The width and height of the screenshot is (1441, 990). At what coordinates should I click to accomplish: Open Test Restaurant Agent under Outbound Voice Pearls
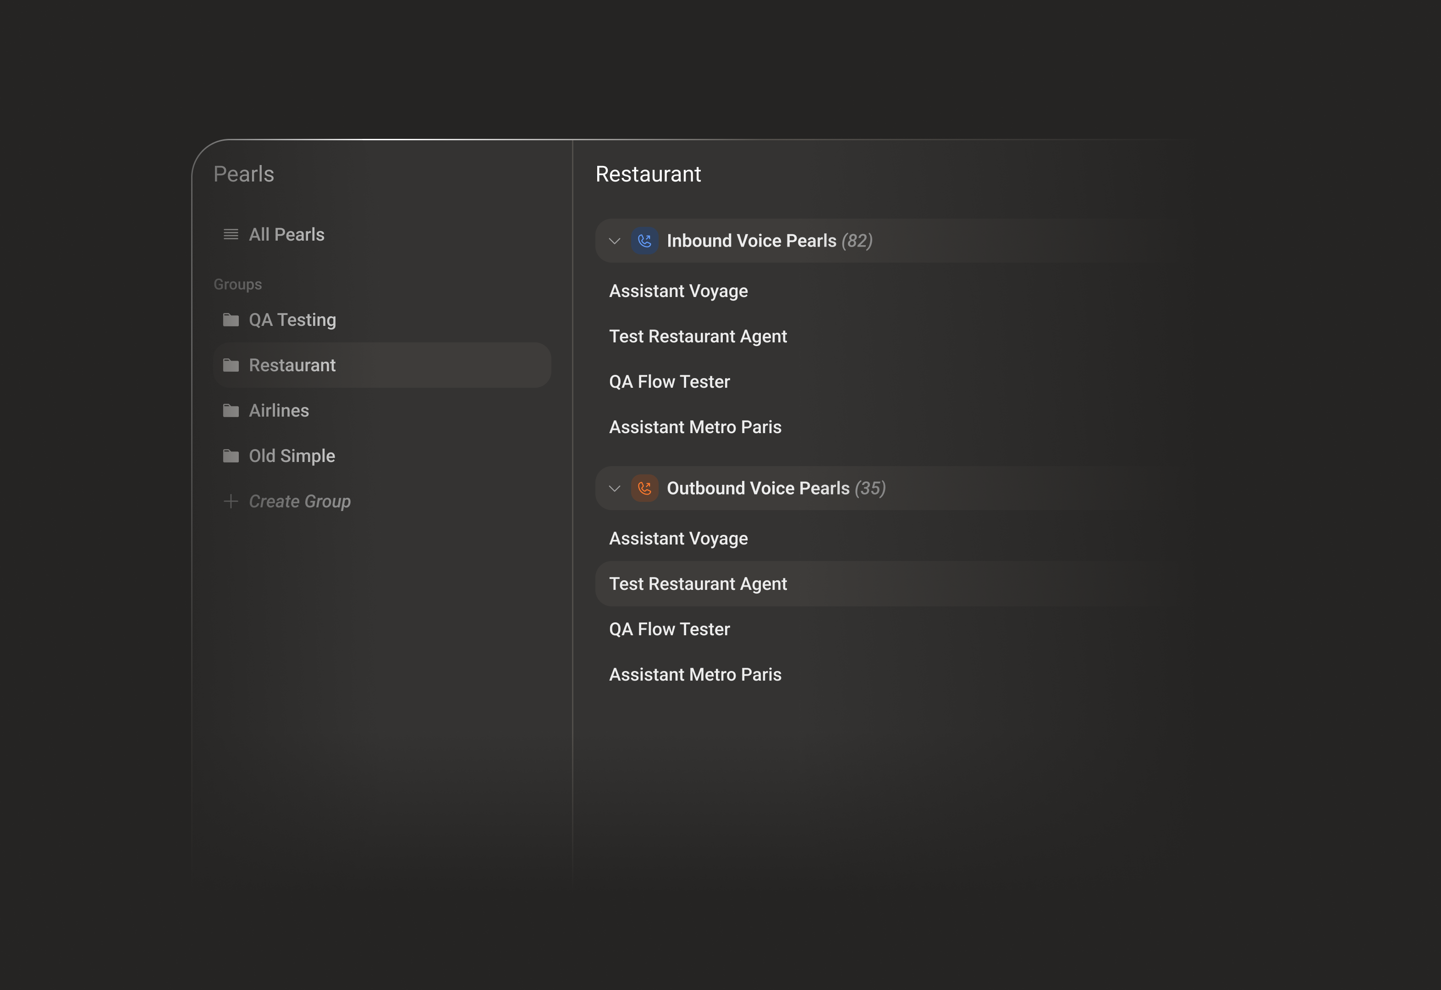(698, 584)
